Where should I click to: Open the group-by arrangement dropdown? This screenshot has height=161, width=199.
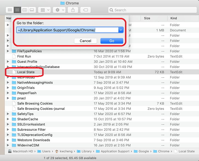pos(44,10)
